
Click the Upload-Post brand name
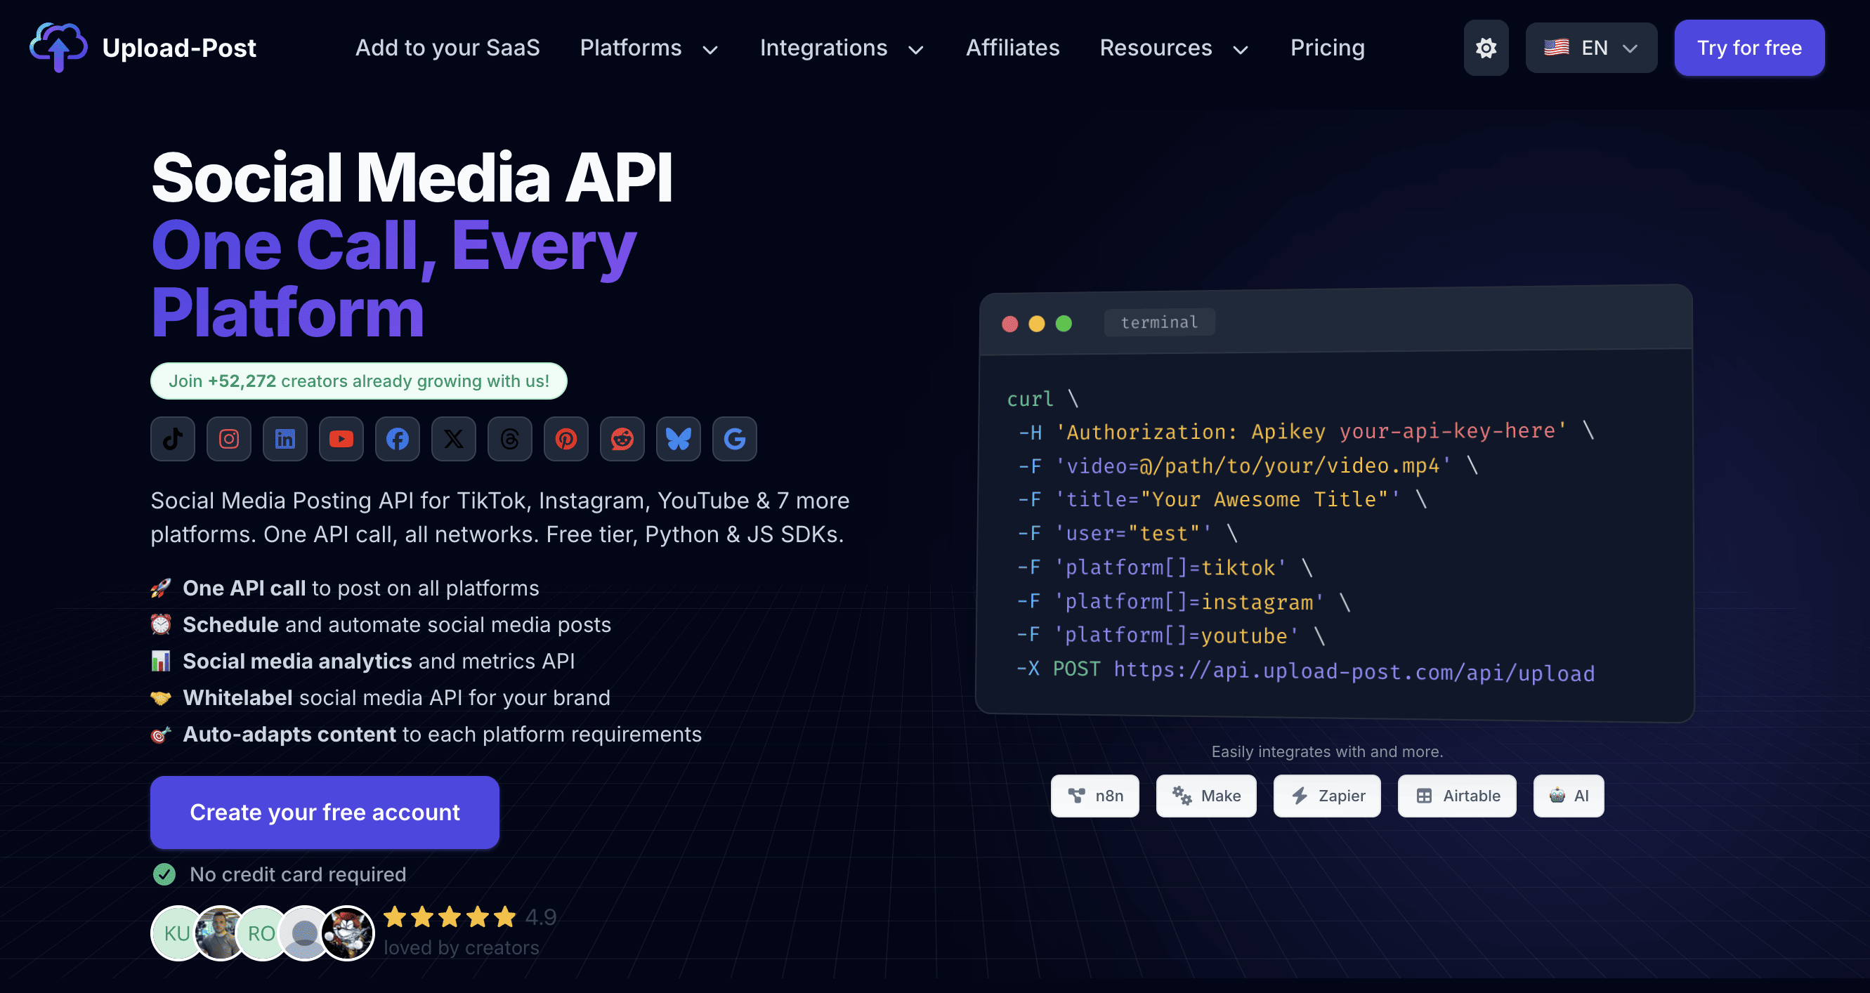178,48
